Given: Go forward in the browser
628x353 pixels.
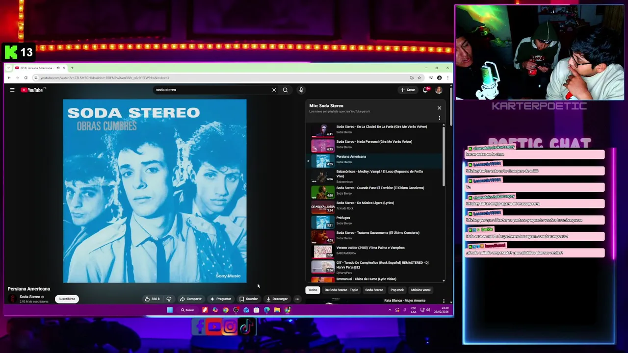Looking at the screenshot, I should pos(17,77).
